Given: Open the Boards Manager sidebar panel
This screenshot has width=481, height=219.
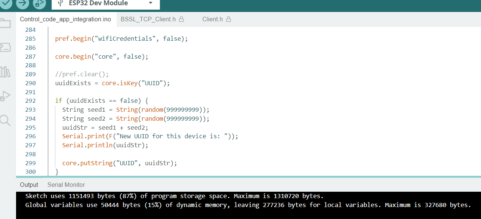Looking at the screenshot, I should tap(5, 47).
